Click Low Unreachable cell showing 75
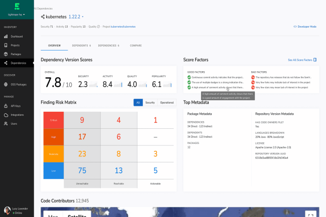This screenshot has height=217, width=326. click(82, 171)
